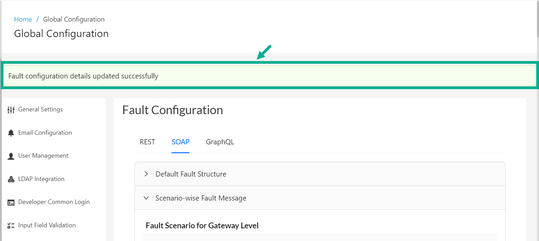The height and width of the screenshot is (241, 539).
Task: Click the User Management person icon
Action: coord(11,156)
